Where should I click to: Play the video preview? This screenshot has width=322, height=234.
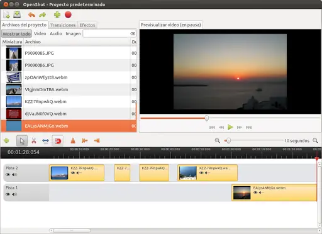coord(230,127)
